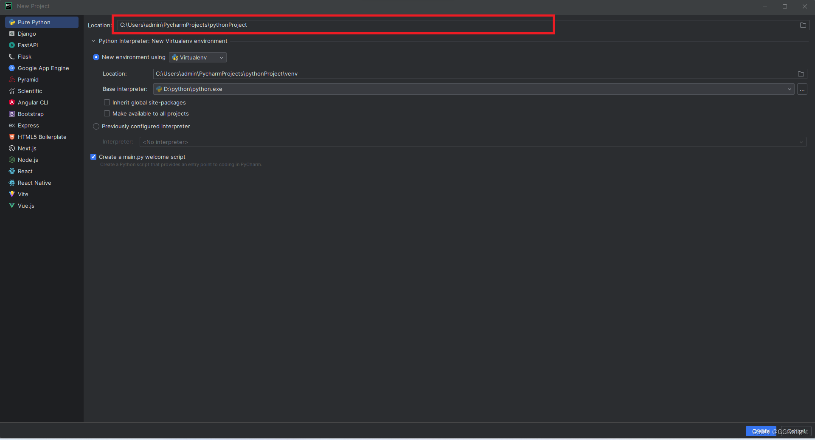Click the Flask icon in sidebar
Viewport: 815px width, 440px height.
coord(12,57)
